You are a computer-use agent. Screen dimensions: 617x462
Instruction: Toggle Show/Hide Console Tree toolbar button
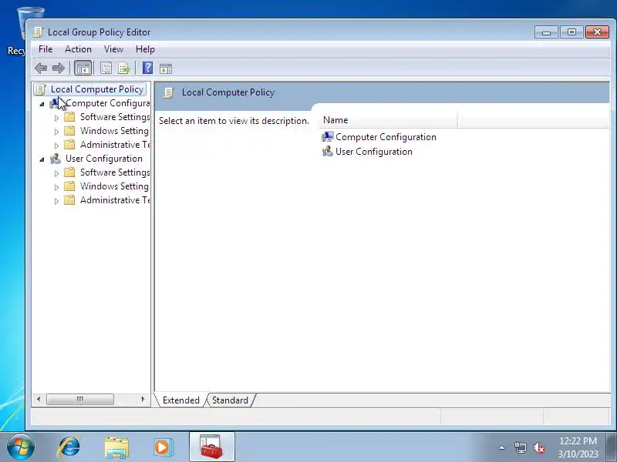click(x=83, y=69)
